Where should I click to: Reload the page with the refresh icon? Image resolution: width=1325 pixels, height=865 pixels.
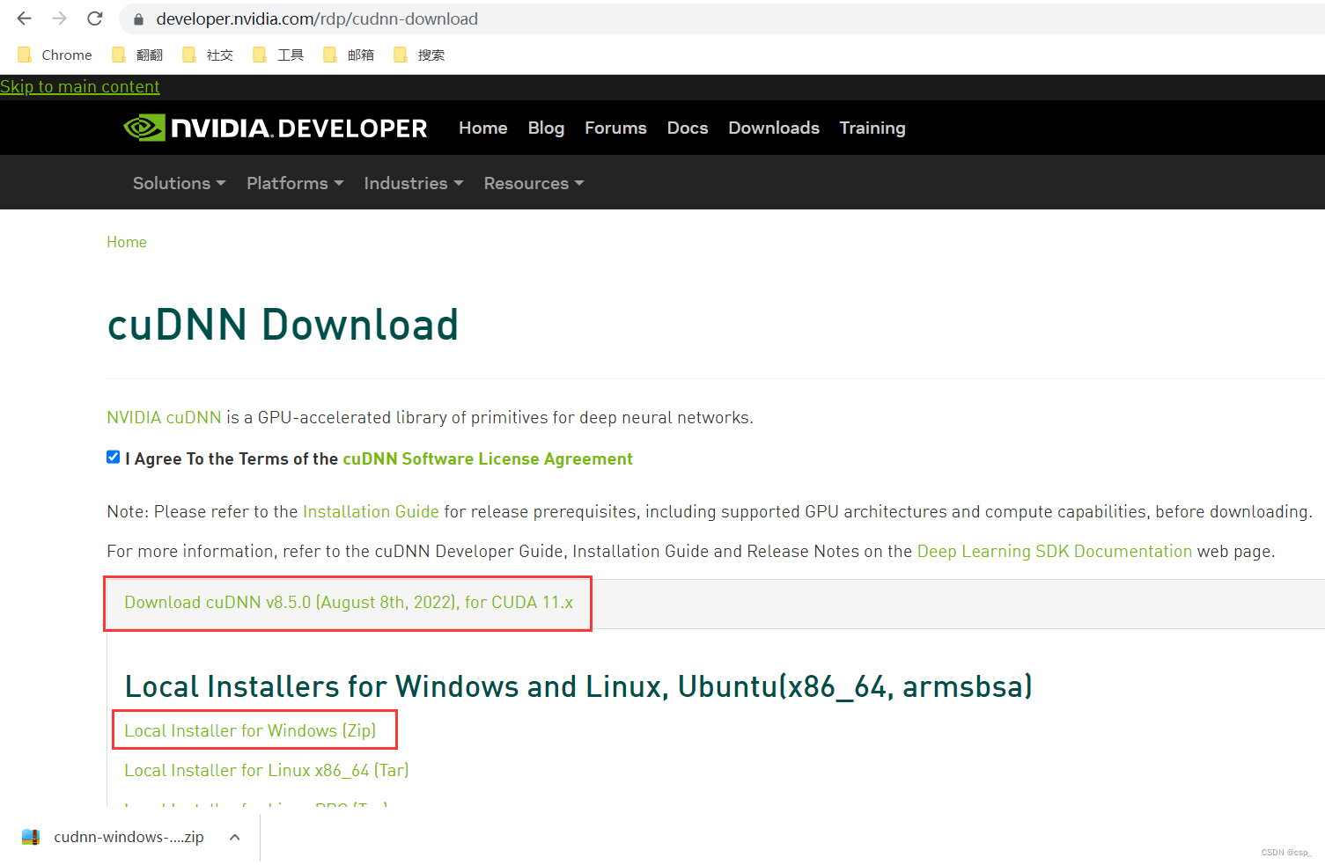(95, 18)
